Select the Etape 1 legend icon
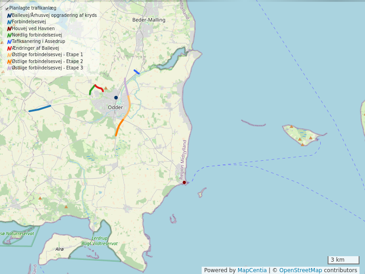This screenshot has height=274, width=365. (9, 55)
